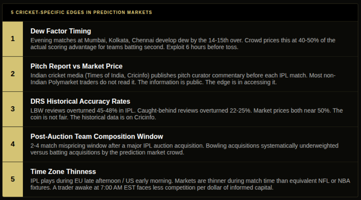Viewport: 361px width, 200px height.
Task: Select DRS Historical Accuracy Rates heading
Action: click(x=80, y=101)
